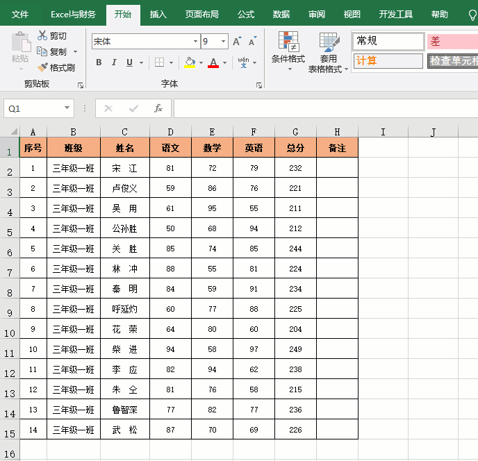Expand the underline style dropdown arrow
Screen dimensions: 478x461
click(142, 62)
